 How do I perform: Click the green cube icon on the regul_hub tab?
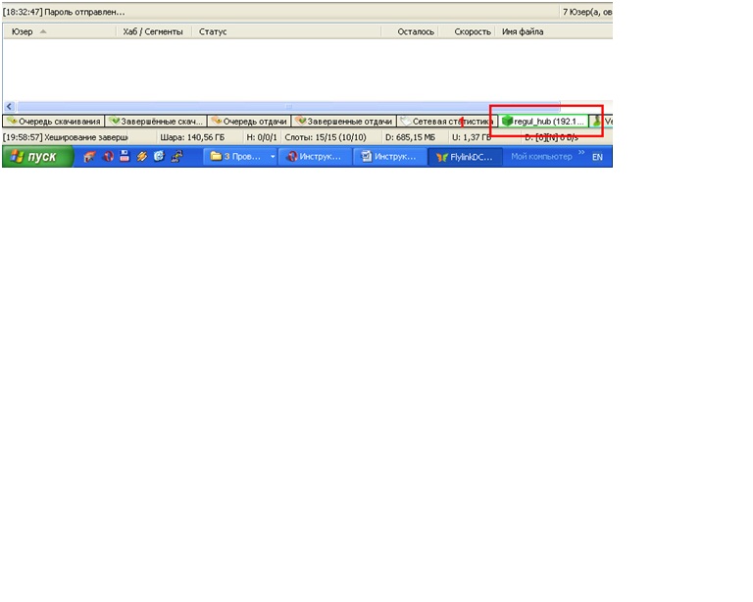(507, 121)
